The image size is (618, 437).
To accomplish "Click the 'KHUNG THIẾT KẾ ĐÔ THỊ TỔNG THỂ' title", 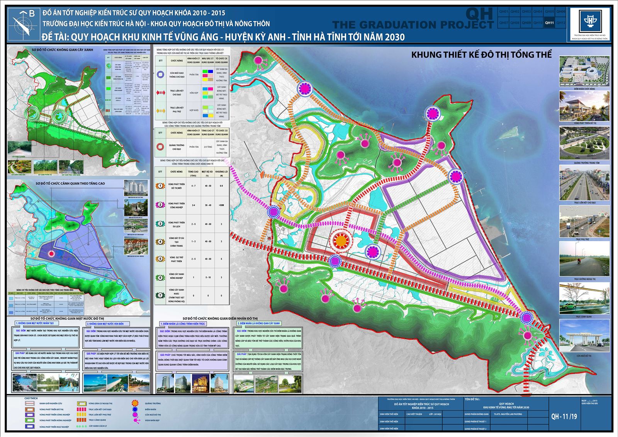I will tap(481, 54).
